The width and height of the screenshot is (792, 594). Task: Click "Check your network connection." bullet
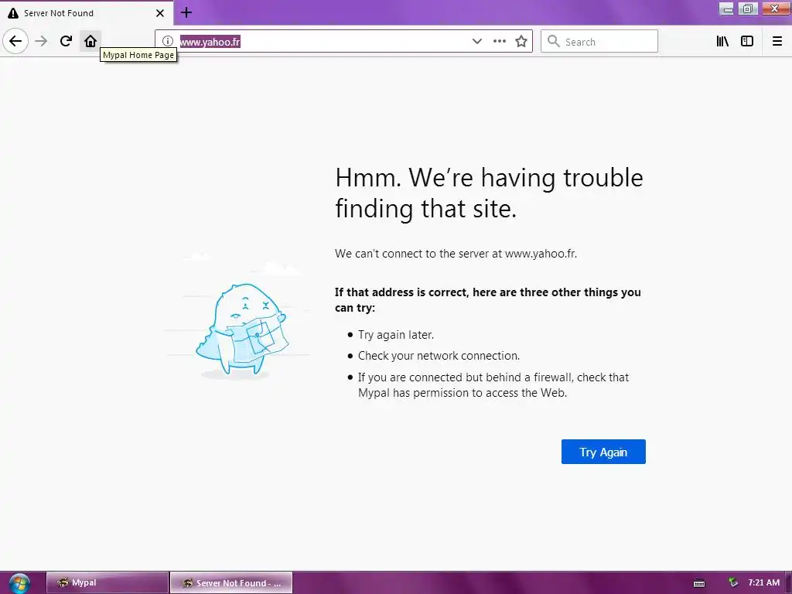[x=439, y=356]
